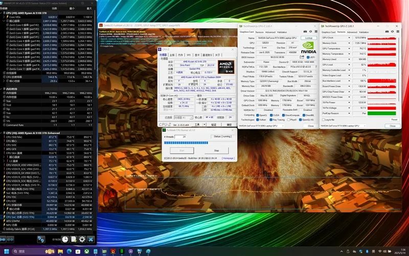Viewport: 409px width, 256px height.
Task: Click the HWiNFO expand-columns arrows icon
Action: tap(3, 239)
